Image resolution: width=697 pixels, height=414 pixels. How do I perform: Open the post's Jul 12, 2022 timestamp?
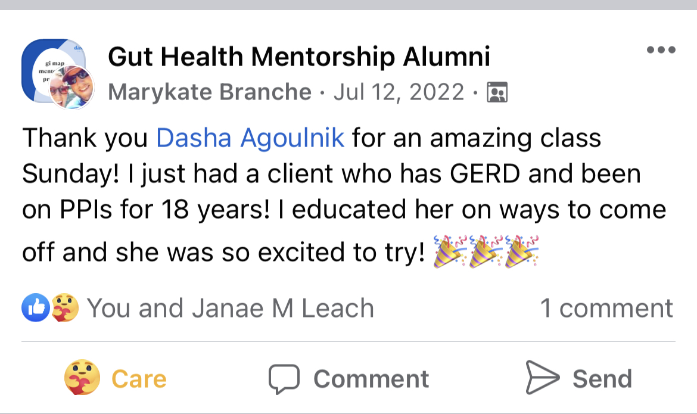point(399,92)
